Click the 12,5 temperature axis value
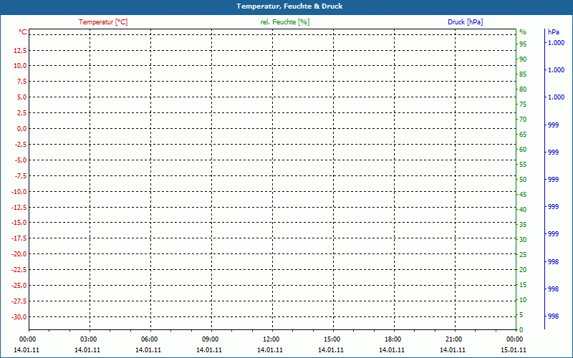 click(x=20, y=50)
